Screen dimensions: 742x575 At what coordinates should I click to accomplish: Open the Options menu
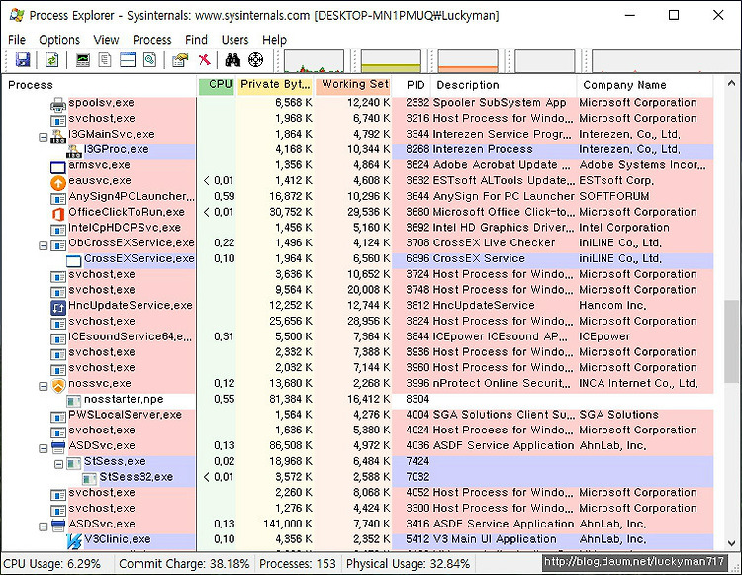pos(59,40)
